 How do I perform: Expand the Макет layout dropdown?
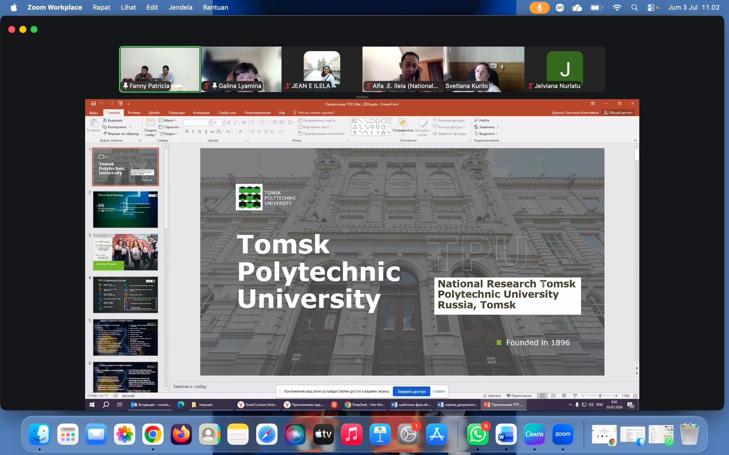pos(167,121)
